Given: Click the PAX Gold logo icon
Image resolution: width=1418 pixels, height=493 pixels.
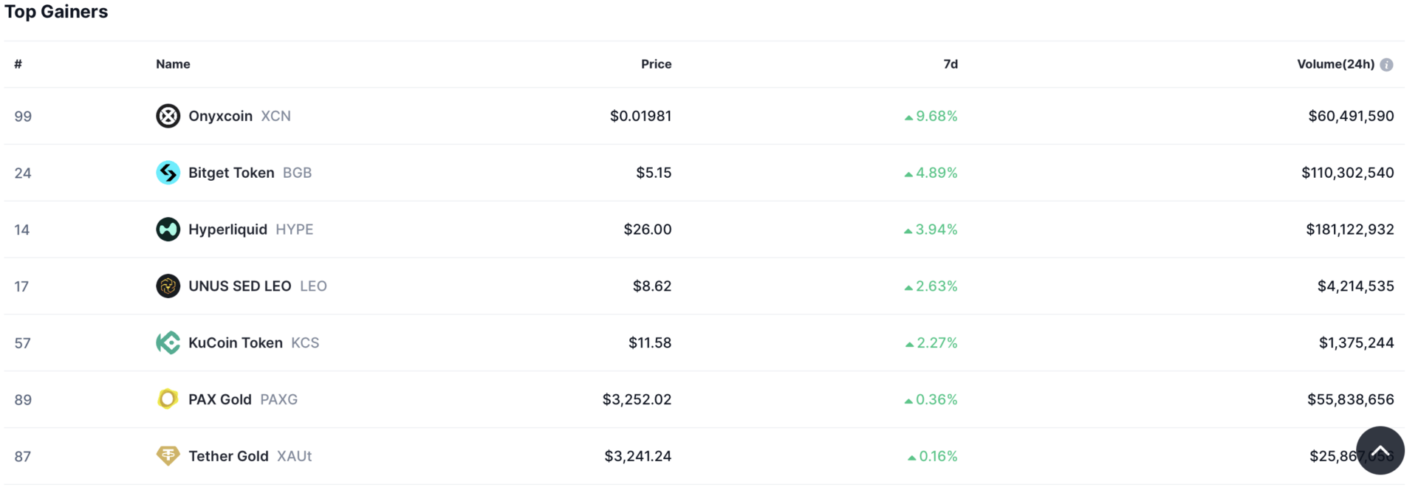Looking at the screenshot, I should (168, 399).
